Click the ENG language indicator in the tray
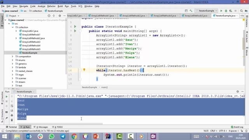 (x=230, y=136)
